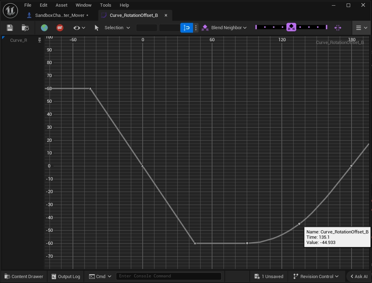This screenshot has width=372, height=283.
Task: Click the value axis label 90
Action: (49, 50)
